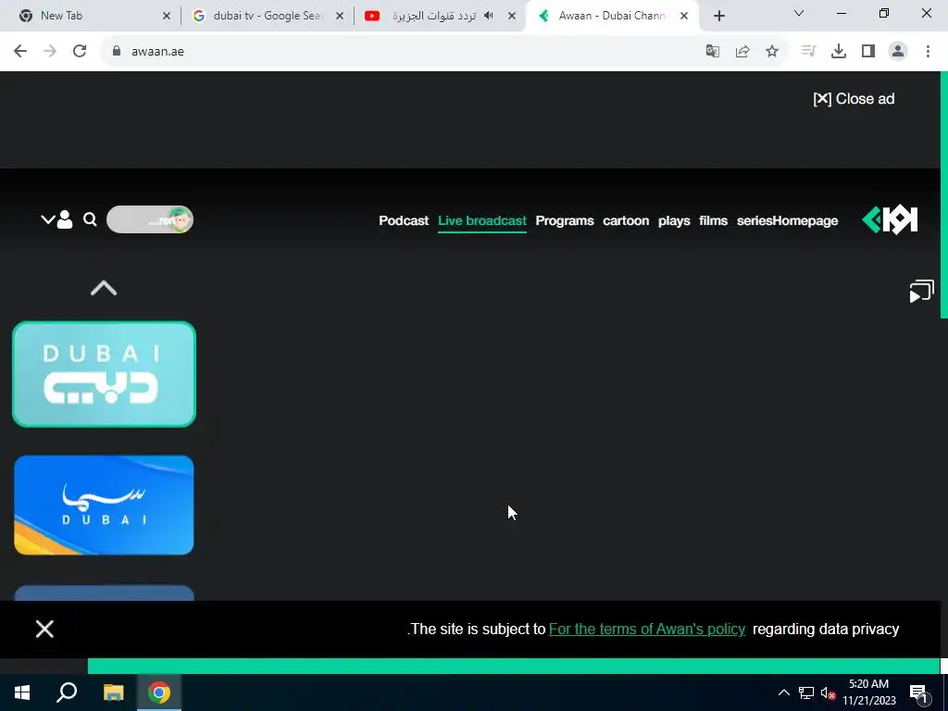Screen dimensions: 948x711
Task: View site info lock icon
Action: coord(117,52)
